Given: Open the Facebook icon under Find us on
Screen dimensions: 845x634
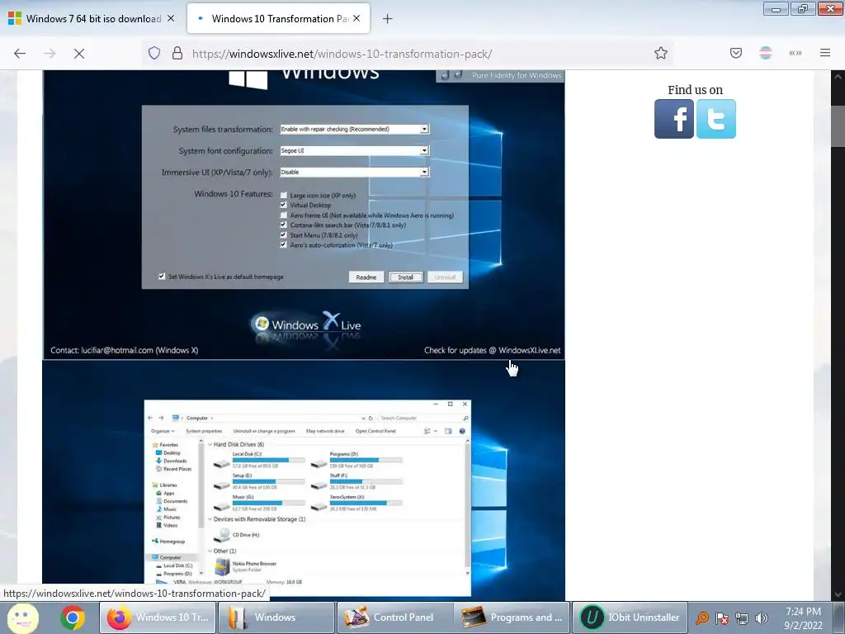Looking at the screenshot, I should 673,119.
